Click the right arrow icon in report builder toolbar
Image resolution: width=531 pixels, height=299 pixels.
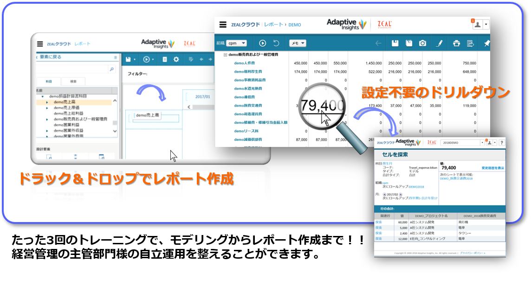210,59
